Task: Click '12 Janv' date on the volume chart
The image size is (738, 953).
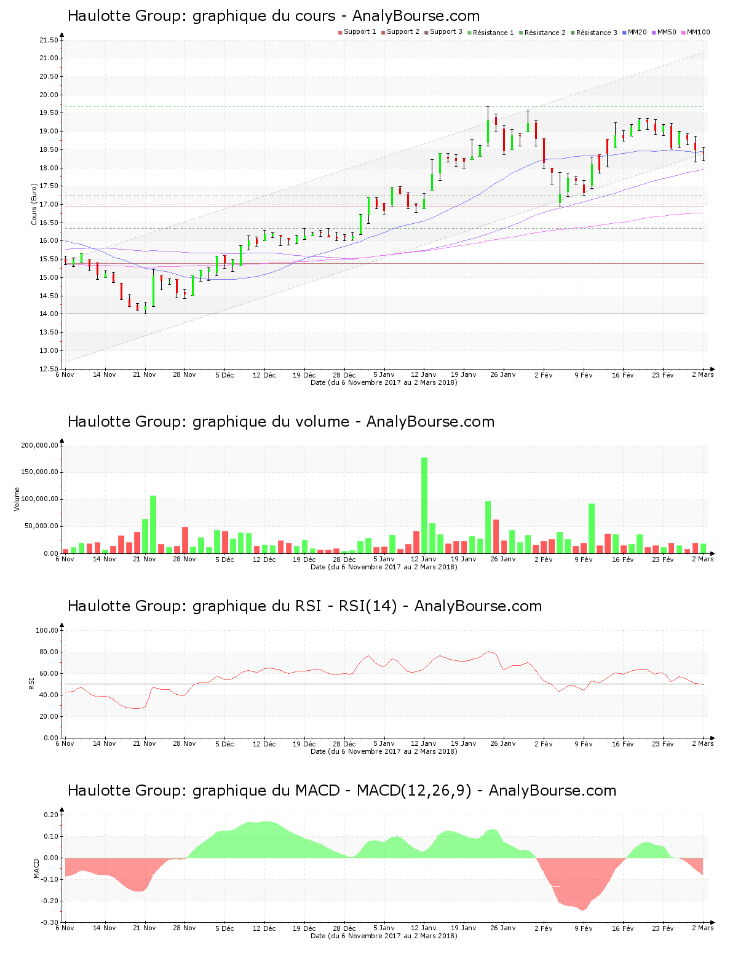Action: pyautogui.click(x=423, y=559)
